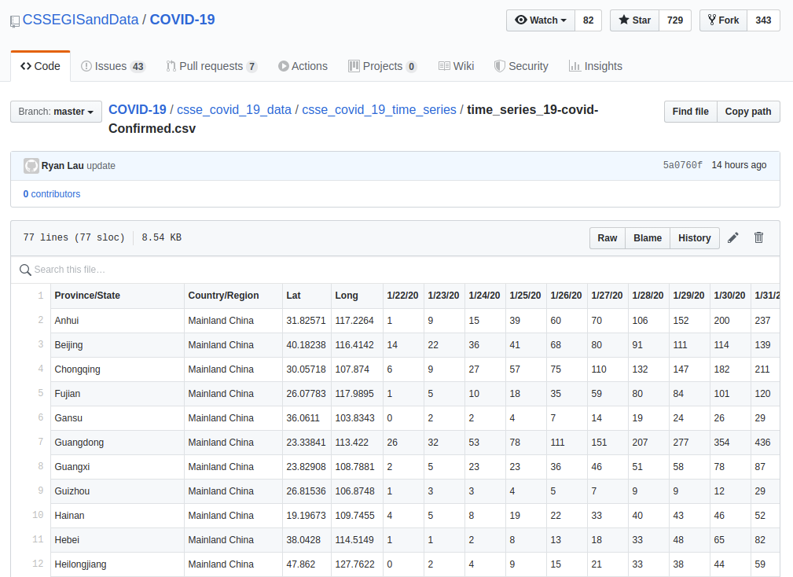Go to CSSEGISandData owner page
This screenshot has height=577, width=793.
click(x=80, y=20)
